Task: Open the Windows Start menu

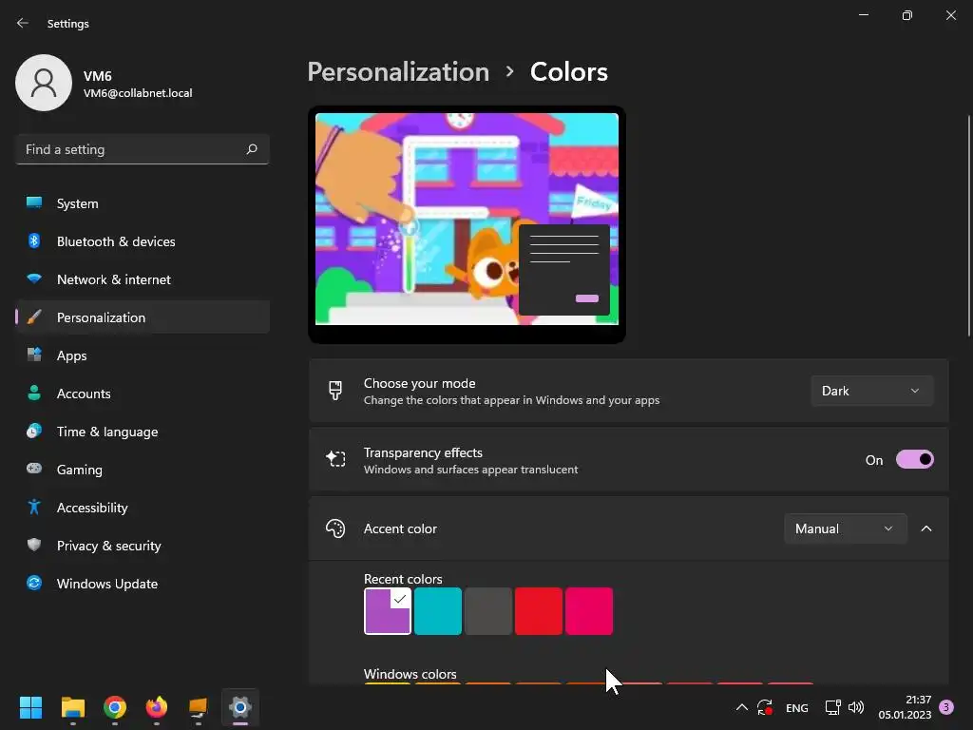Action: click(x=30, y=707)
